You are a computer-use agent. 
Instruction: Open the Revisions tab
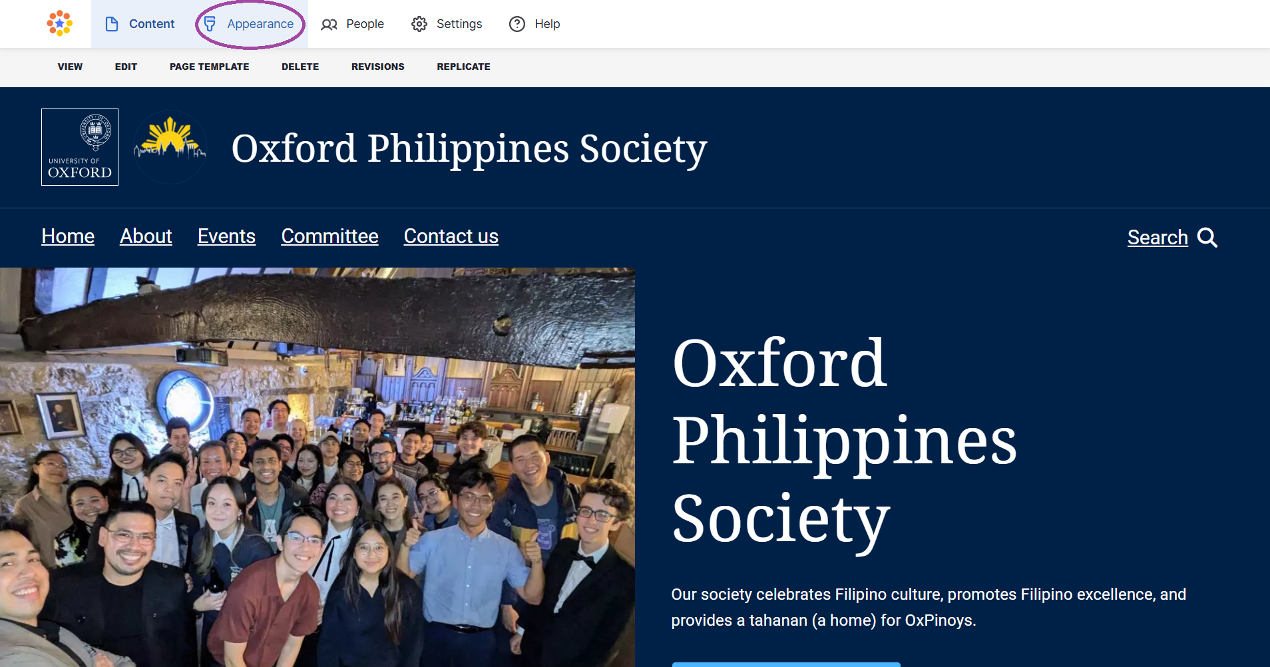coord(377,67)
